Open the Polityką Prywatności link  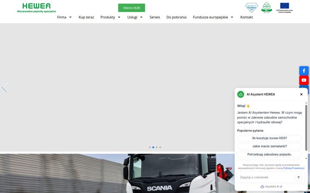[x=294, y=168]
